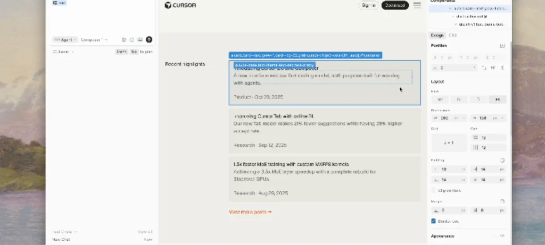Viewport: 545px width, 245px height.
Task: Open the Agent mode dropdown
Action: click(x=65, y=39)
